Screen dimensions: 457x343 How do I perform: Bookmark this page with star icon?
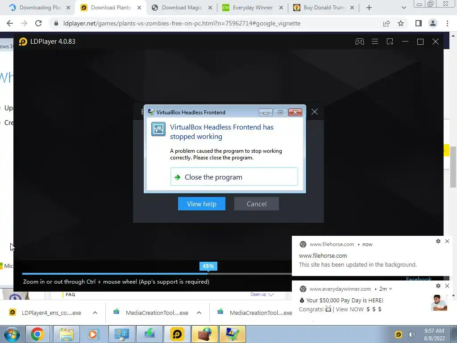tap(401, 23)
